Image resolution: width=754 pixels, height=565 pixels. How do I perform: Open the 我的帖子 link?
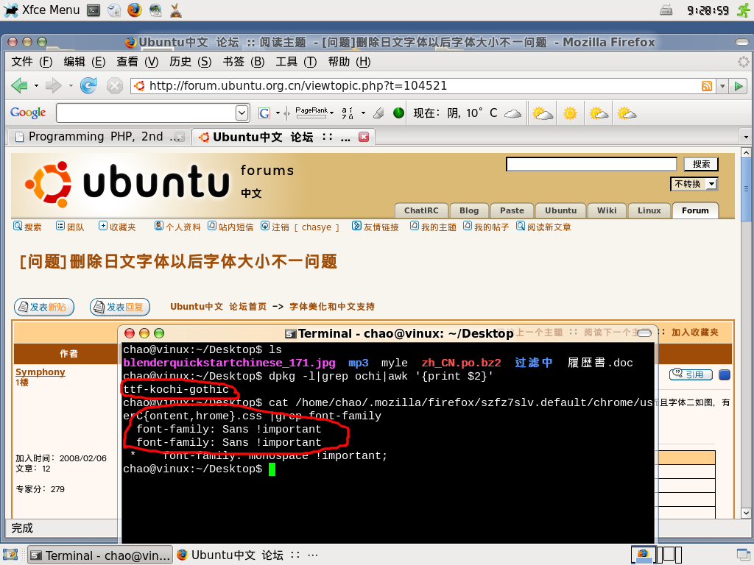486,227
